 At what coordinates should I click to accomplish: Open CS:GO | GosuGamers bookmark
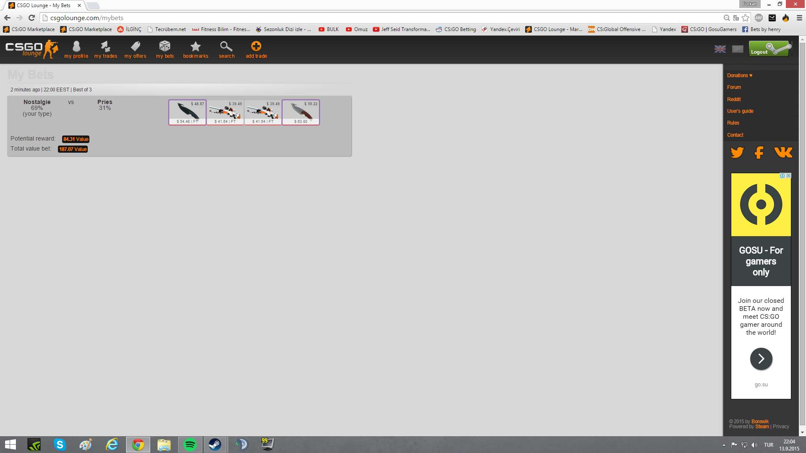point(709,29)
